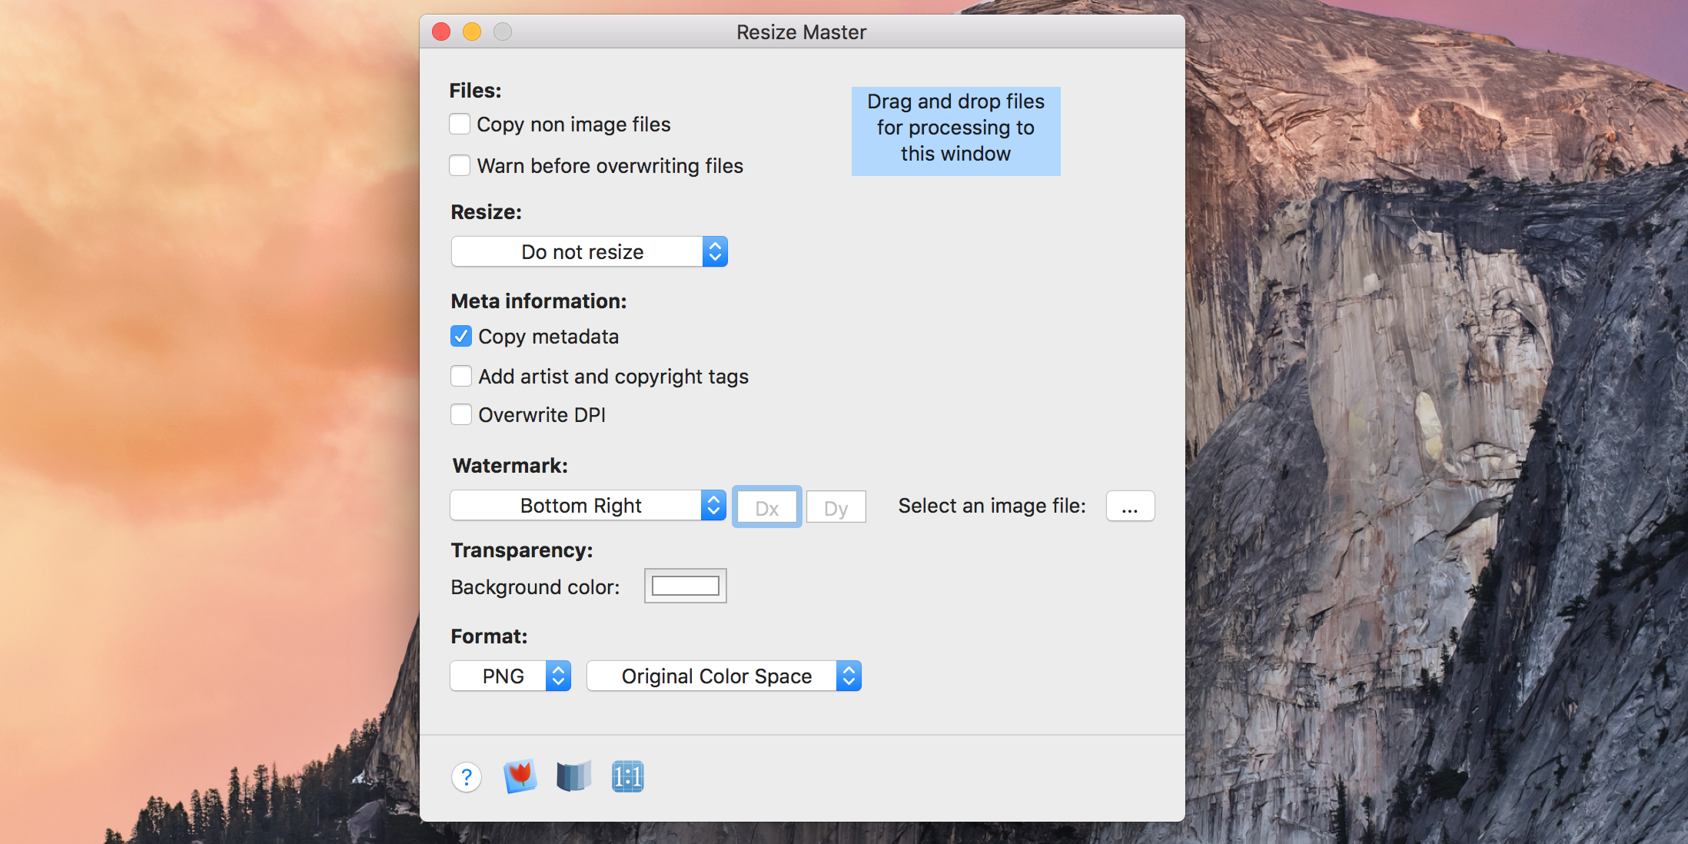Viewport: 1688px width, 844px height.
Task: Click the yellow minimize window button
Action: point(472,32)
